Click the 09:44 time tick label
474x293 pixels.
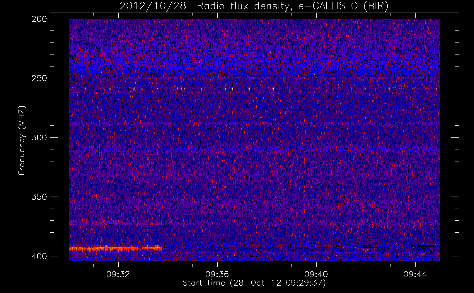[x=415, y=275]
